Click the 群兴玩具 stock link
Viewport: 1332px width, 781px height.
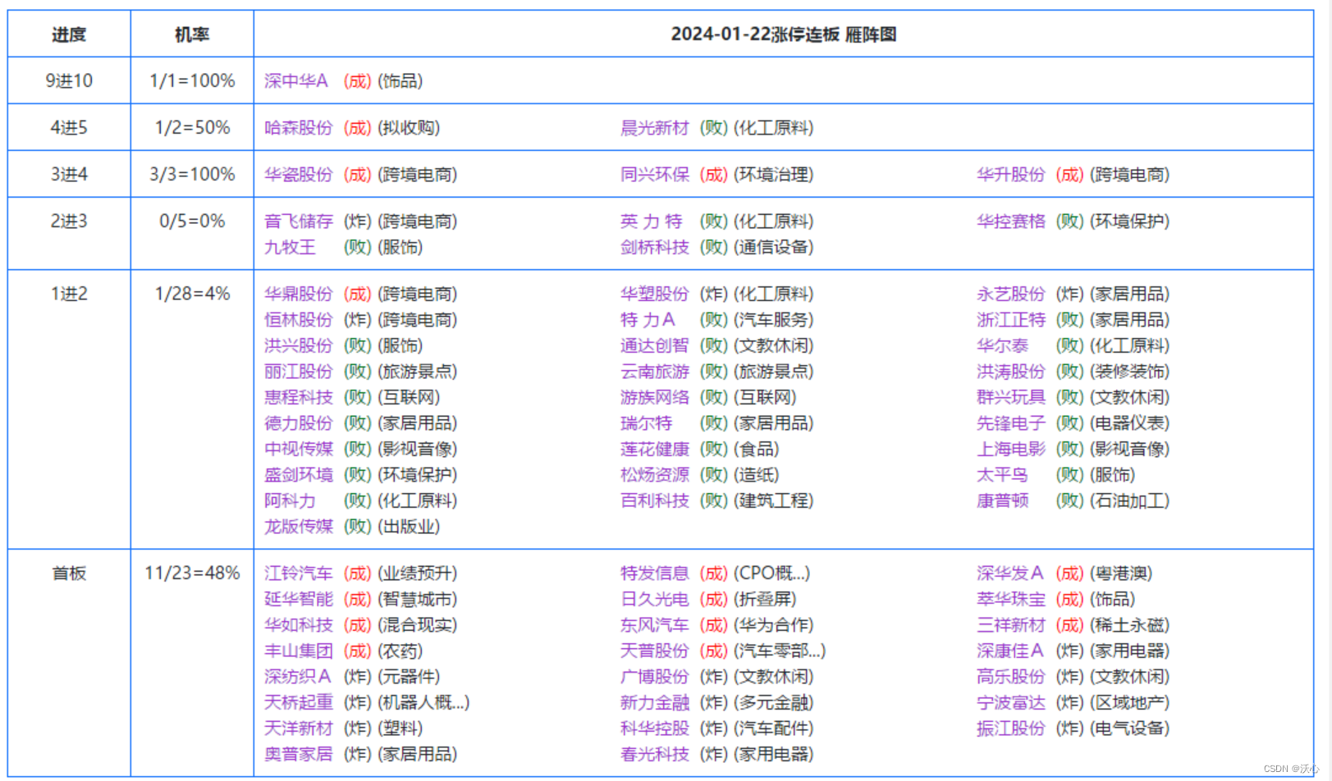tap(1011, 397)
